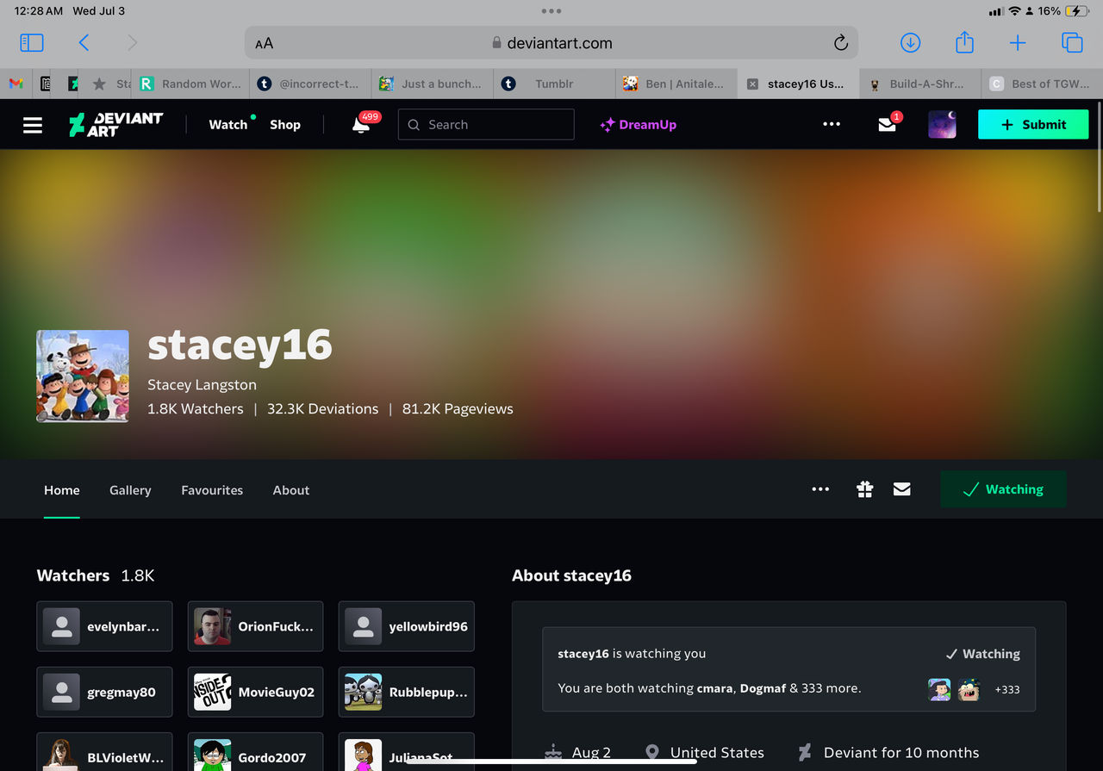Select the Home profile tab
Screen dimensions: 1103x771
[62, 490]
